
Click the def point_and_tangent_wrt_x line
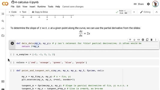(x=60, y=70)
